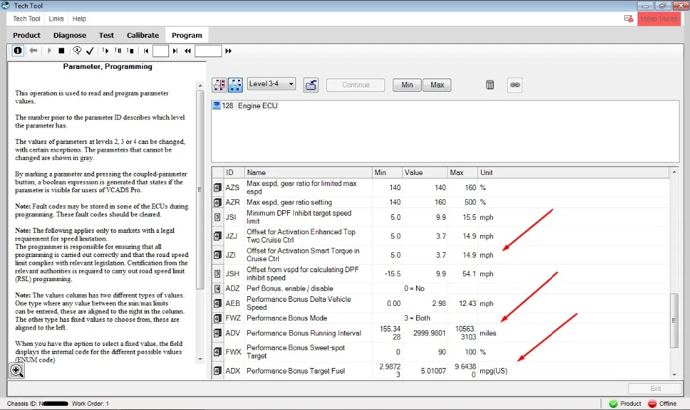This screenshot has width=690, height=410.
Task: Switch to the Calibrate tab
Action: (x=143, y=35)
